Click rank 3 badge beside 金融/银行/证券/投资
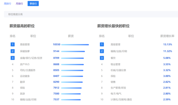The image size is (178, 105). (12, 58)
